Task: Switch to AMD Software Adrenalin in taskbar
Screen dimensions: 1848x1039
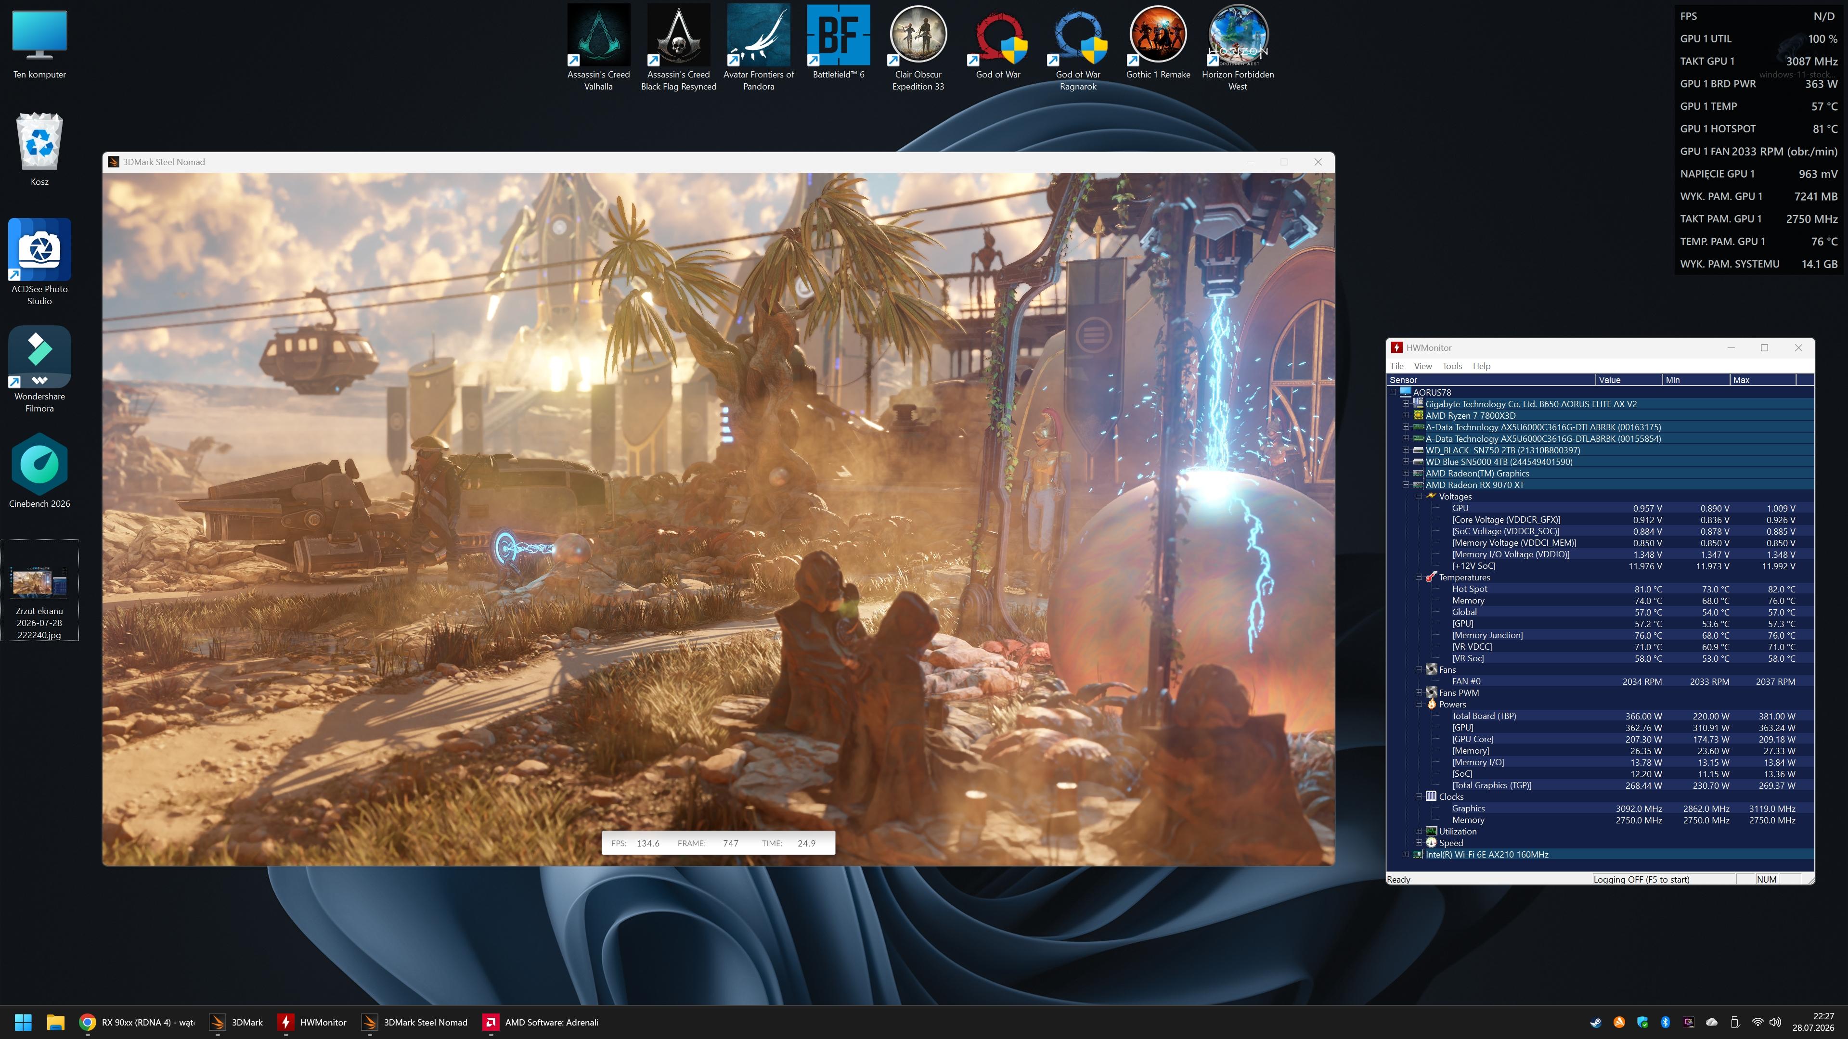Action: point(542,1022)
